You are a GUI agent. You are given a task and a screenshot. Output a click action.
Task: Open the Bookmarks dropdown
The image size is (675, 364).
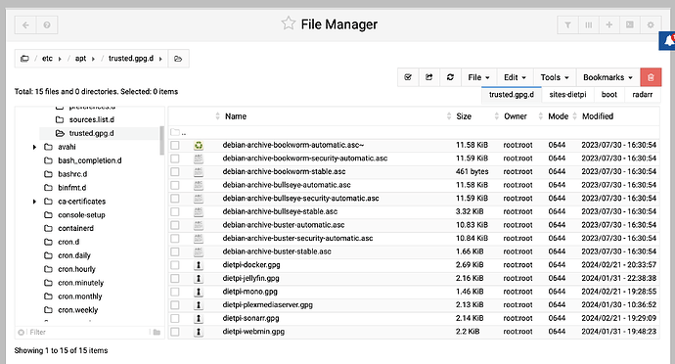click(x=607, y=77)
